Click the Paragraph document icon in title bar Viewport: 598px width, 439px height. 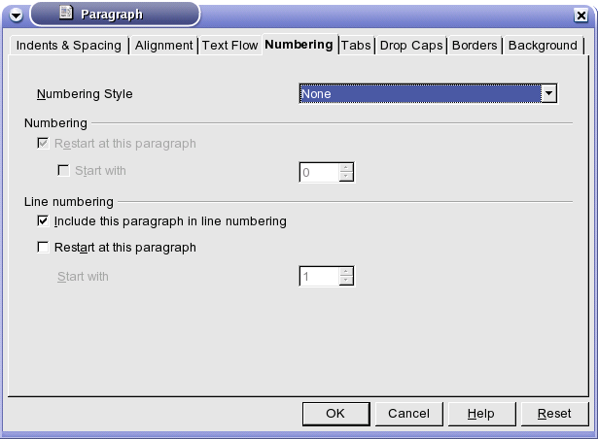point(66,13)
